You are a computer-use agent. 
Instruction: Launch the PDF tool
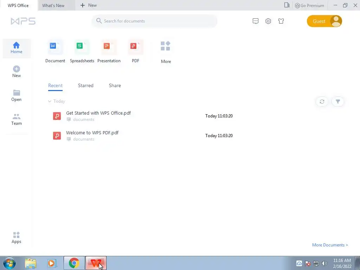[135, 51]
